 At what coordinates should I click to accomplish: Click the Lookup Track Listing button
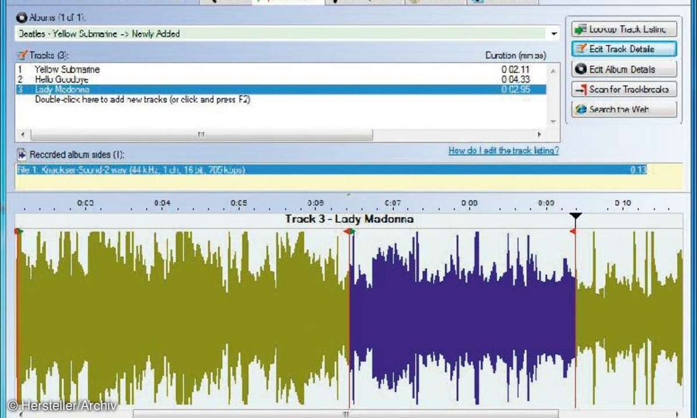624,29
